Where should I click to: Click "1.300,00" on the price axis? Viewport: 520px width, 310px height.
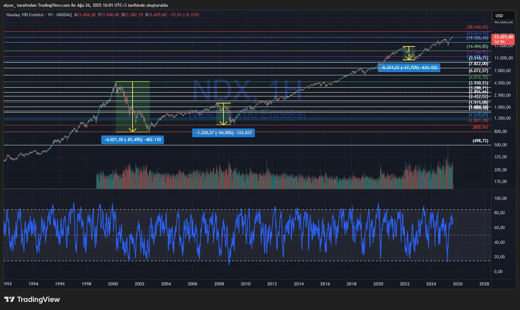[x=502, y=118]
